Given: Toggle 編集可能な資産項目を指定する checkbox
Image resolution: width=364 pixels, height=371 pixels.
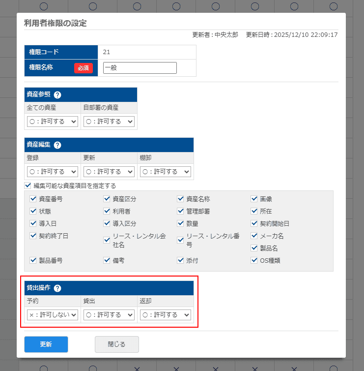Looking at the screenshot, I should coord(28,186).
